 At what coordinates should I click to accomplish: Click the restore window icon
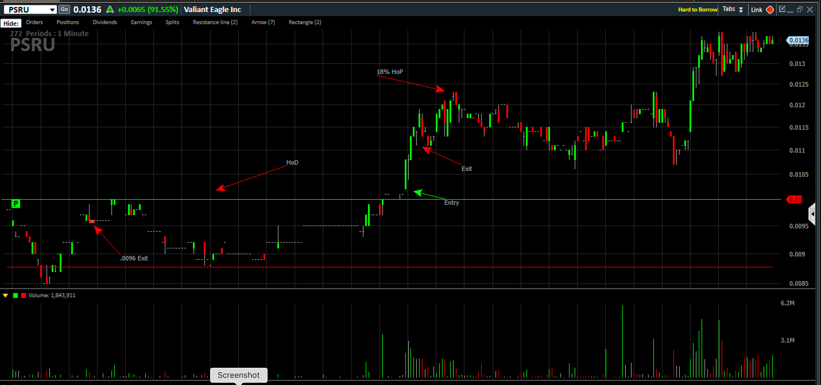[x=799, y=9]
